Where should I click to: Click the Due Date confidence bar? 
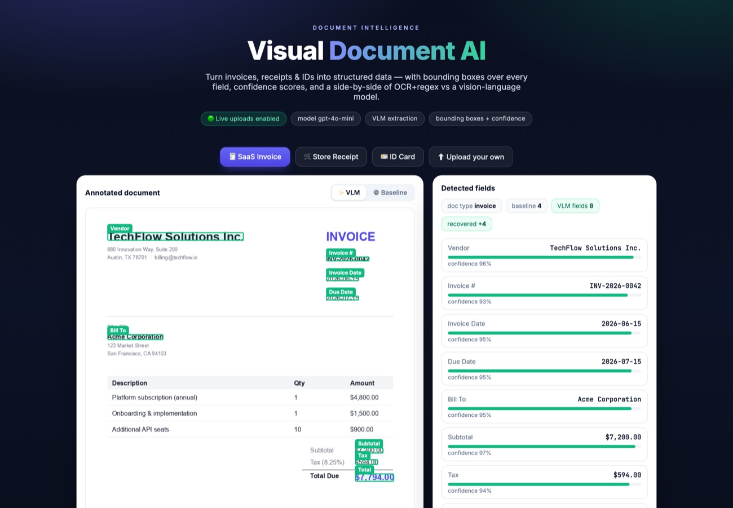544,371
